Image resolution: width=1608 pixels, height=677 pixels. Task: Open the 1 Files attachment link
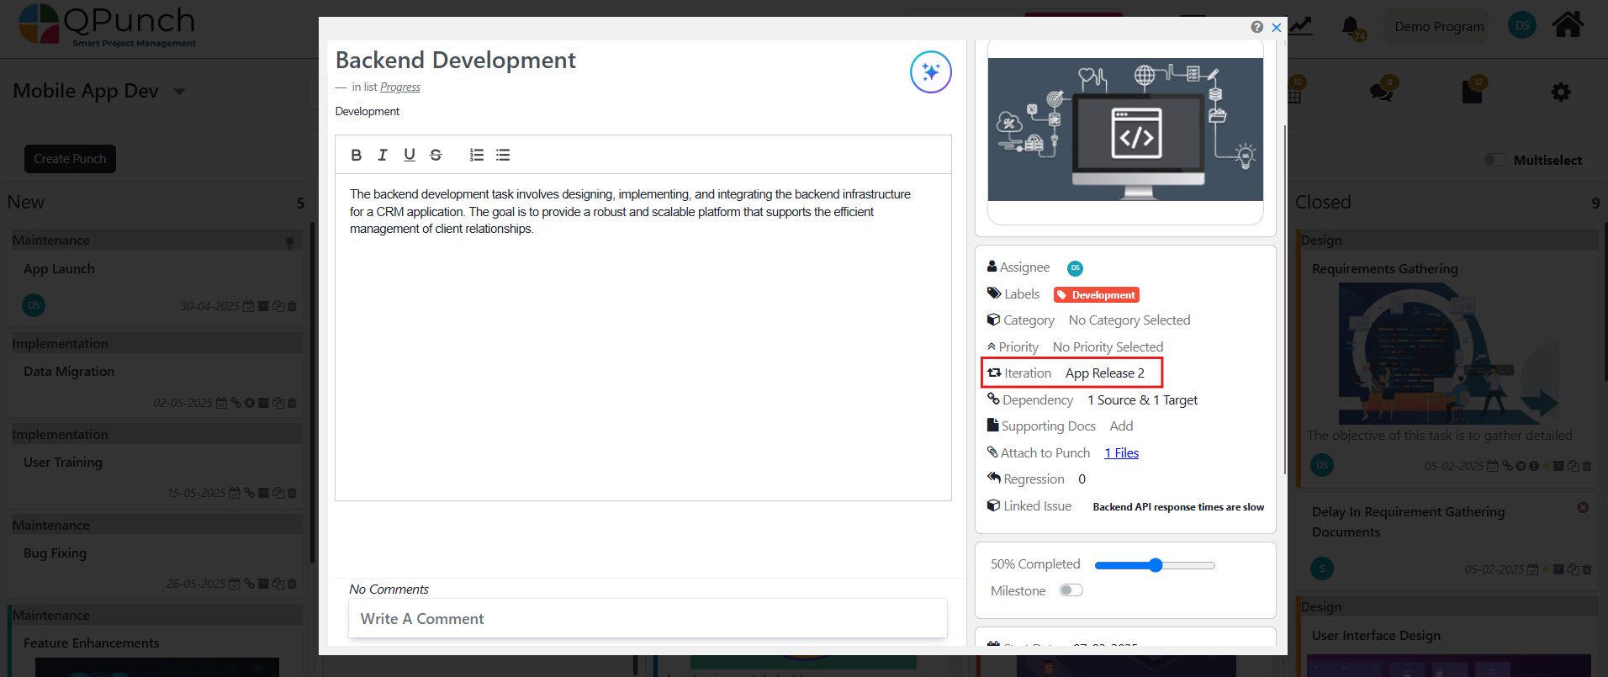pos(1121,453)
